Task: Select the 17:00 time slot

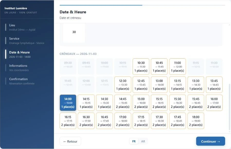Action: pyautogui.click(x=123, y=121)
